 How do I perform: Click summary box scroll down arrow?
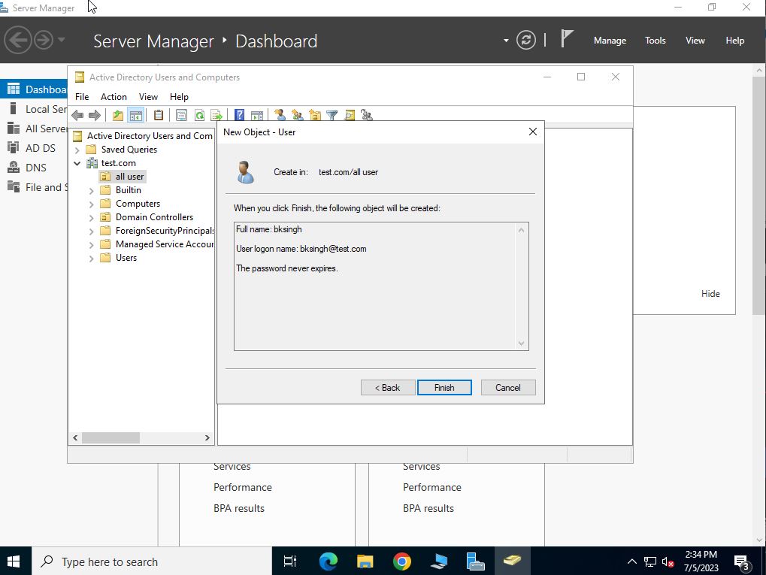click(x=521, y=343)
